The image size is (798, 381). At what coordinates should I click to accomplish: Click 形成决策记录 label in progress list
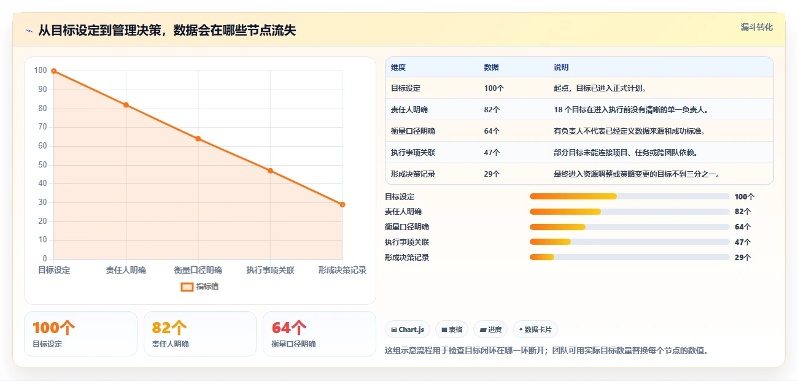click(407, 258)
